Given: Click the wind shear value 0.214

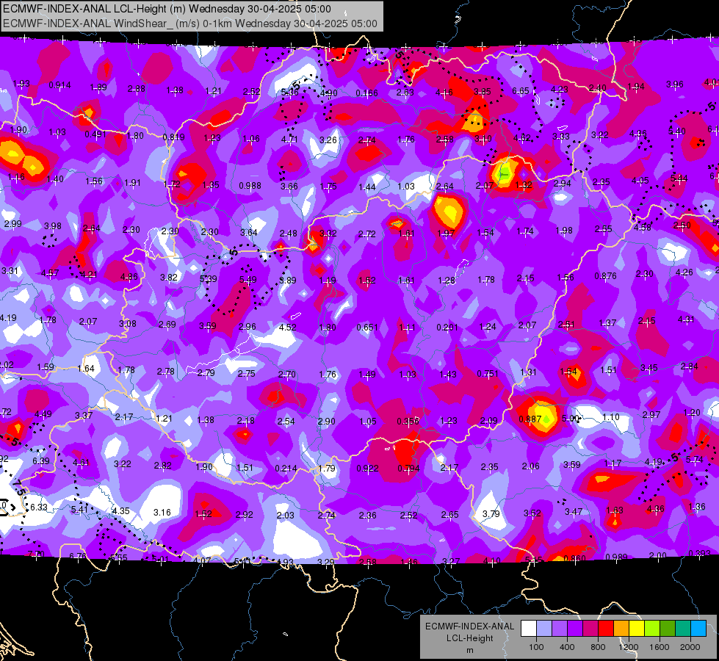Looking at the screenshot, I should tap(286, 469).
